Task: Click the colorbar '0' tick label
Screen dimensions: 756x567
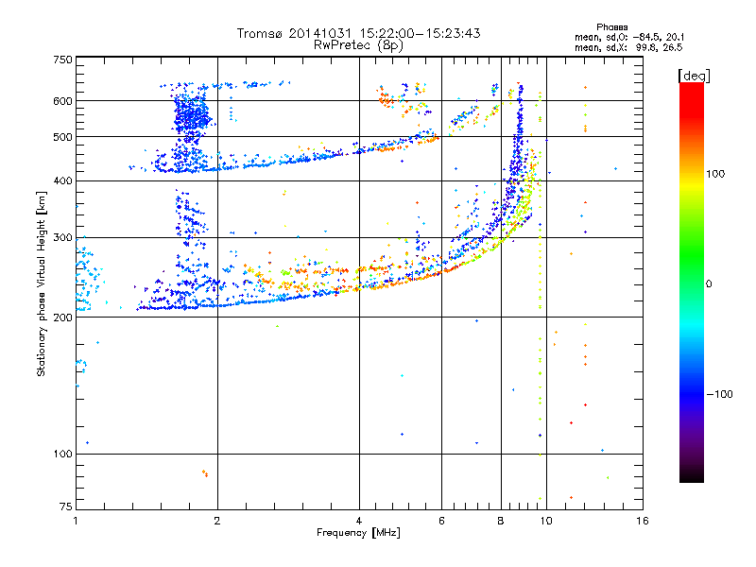Action: (x=709, y=284)
